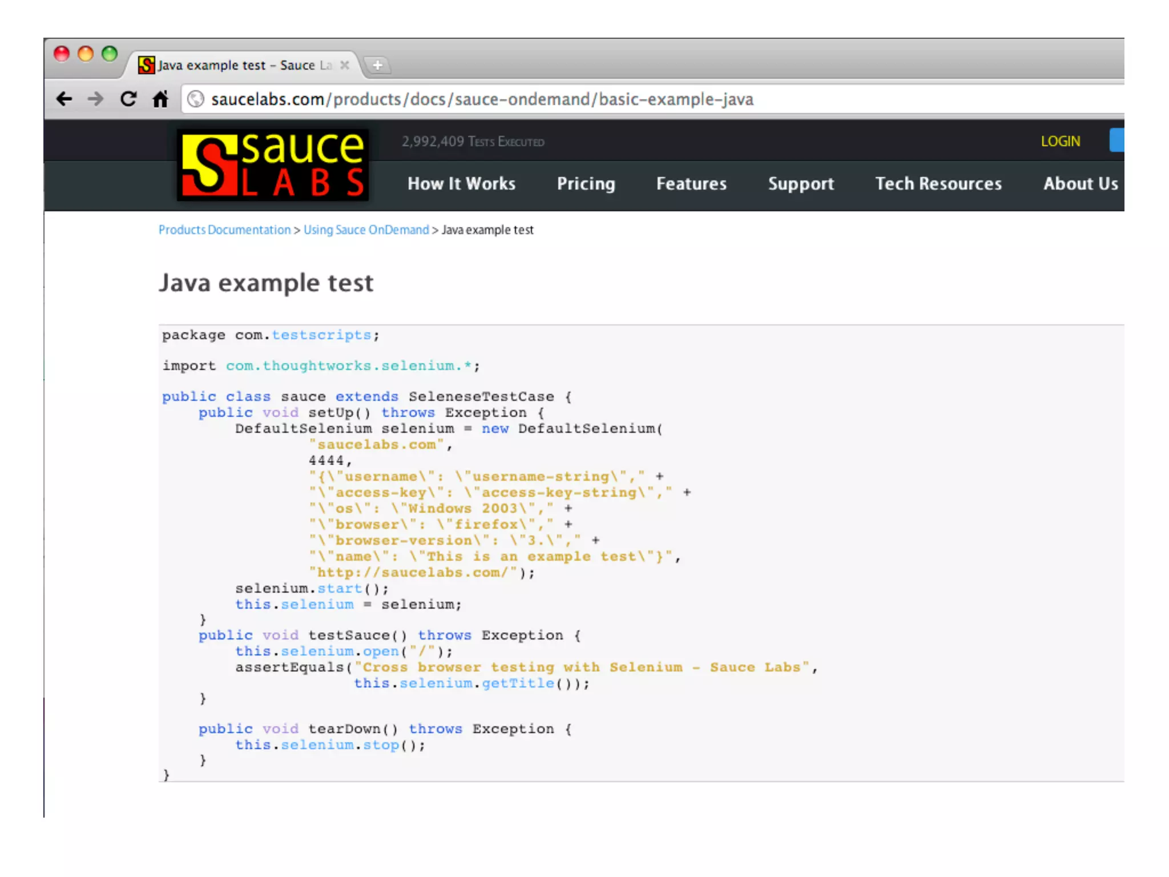This screenshot has height=877, width=1169.
Task: Click the globe site info icon
Action: click(x=196, y=99)
